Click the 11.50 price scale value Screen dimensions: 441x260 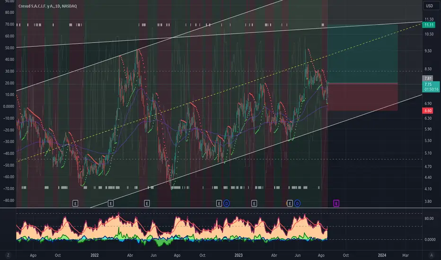tap(429, 19)
